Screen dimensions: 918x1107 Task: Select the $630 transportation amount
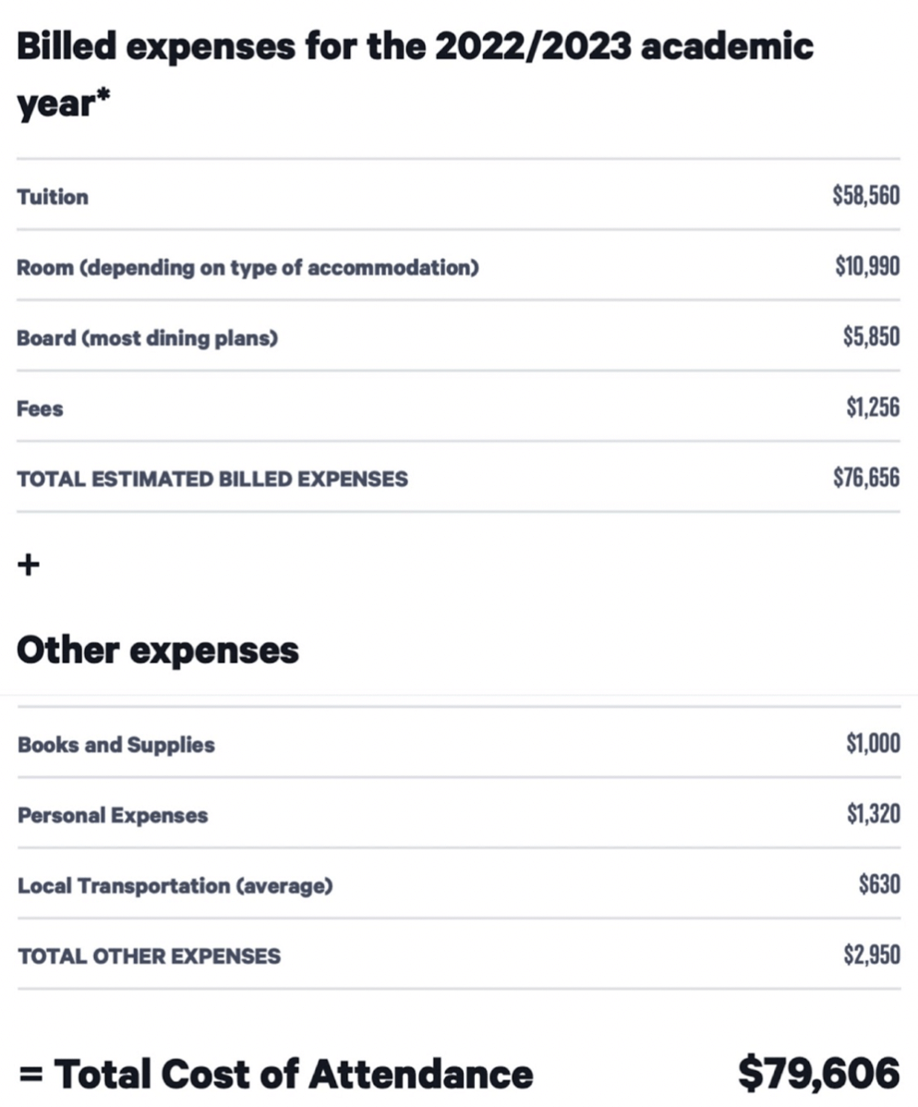coord(879,884)
